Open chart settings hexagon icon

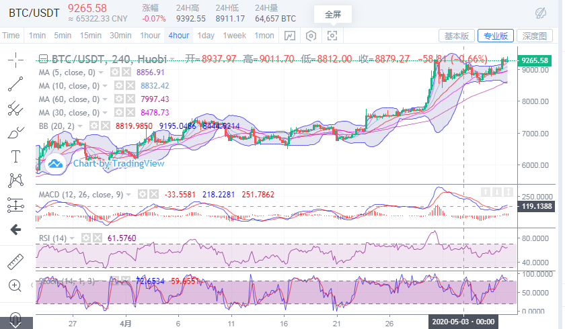point(311,36)
